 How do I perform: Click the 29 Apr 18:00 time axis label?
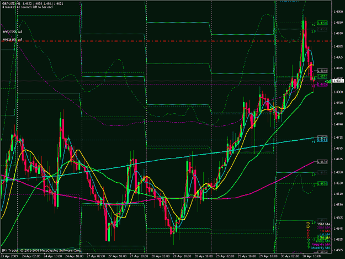(268, 256)
